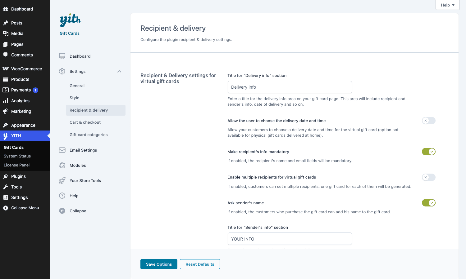Open the Gift Cards submenu item

[14, 147]
